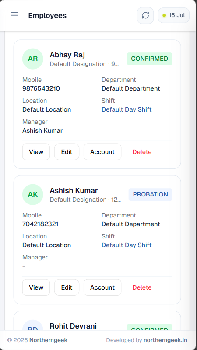
Task: View Abhay Raj's employee details
Action: point(36,152)
